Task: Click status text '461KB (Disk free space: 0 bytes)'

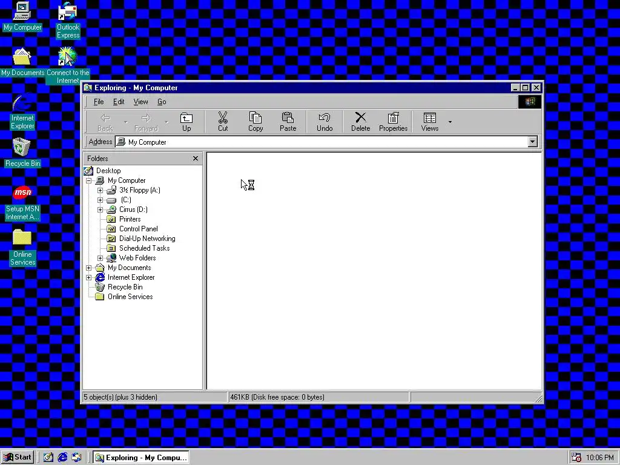Action: pyautogui.click(x=277, y=397)
